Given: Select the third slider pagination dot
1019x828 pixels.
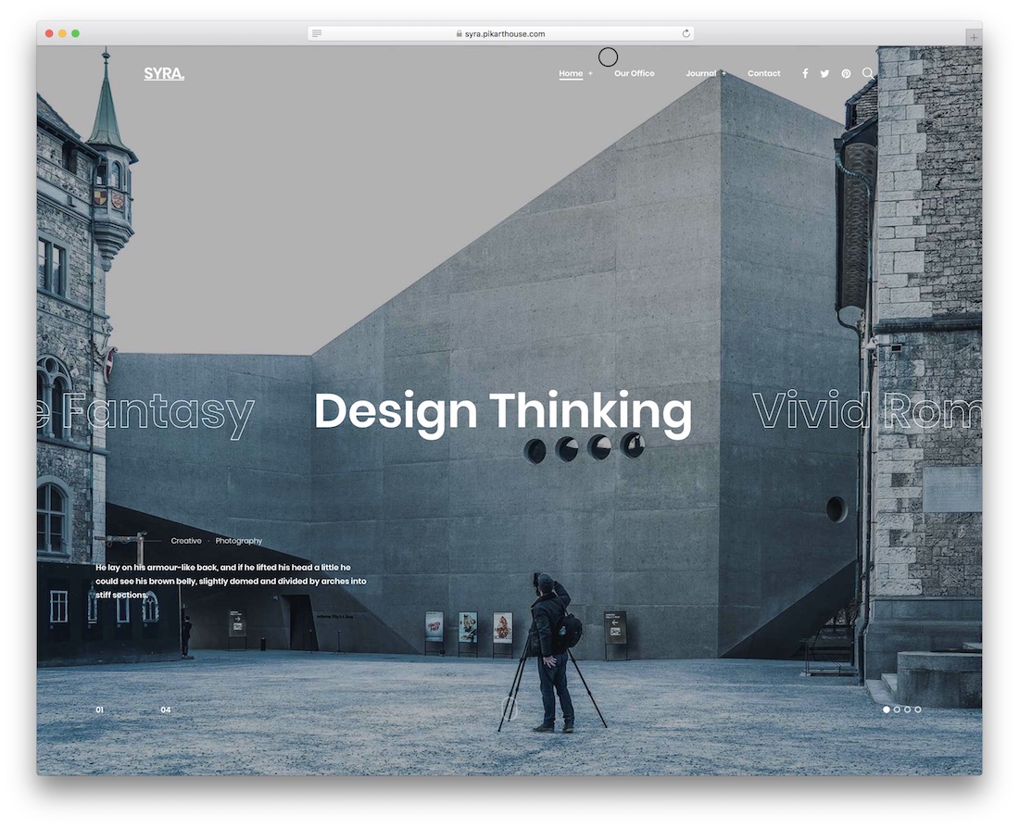Looking at the screenshot, I should click(x=907, y=709).
